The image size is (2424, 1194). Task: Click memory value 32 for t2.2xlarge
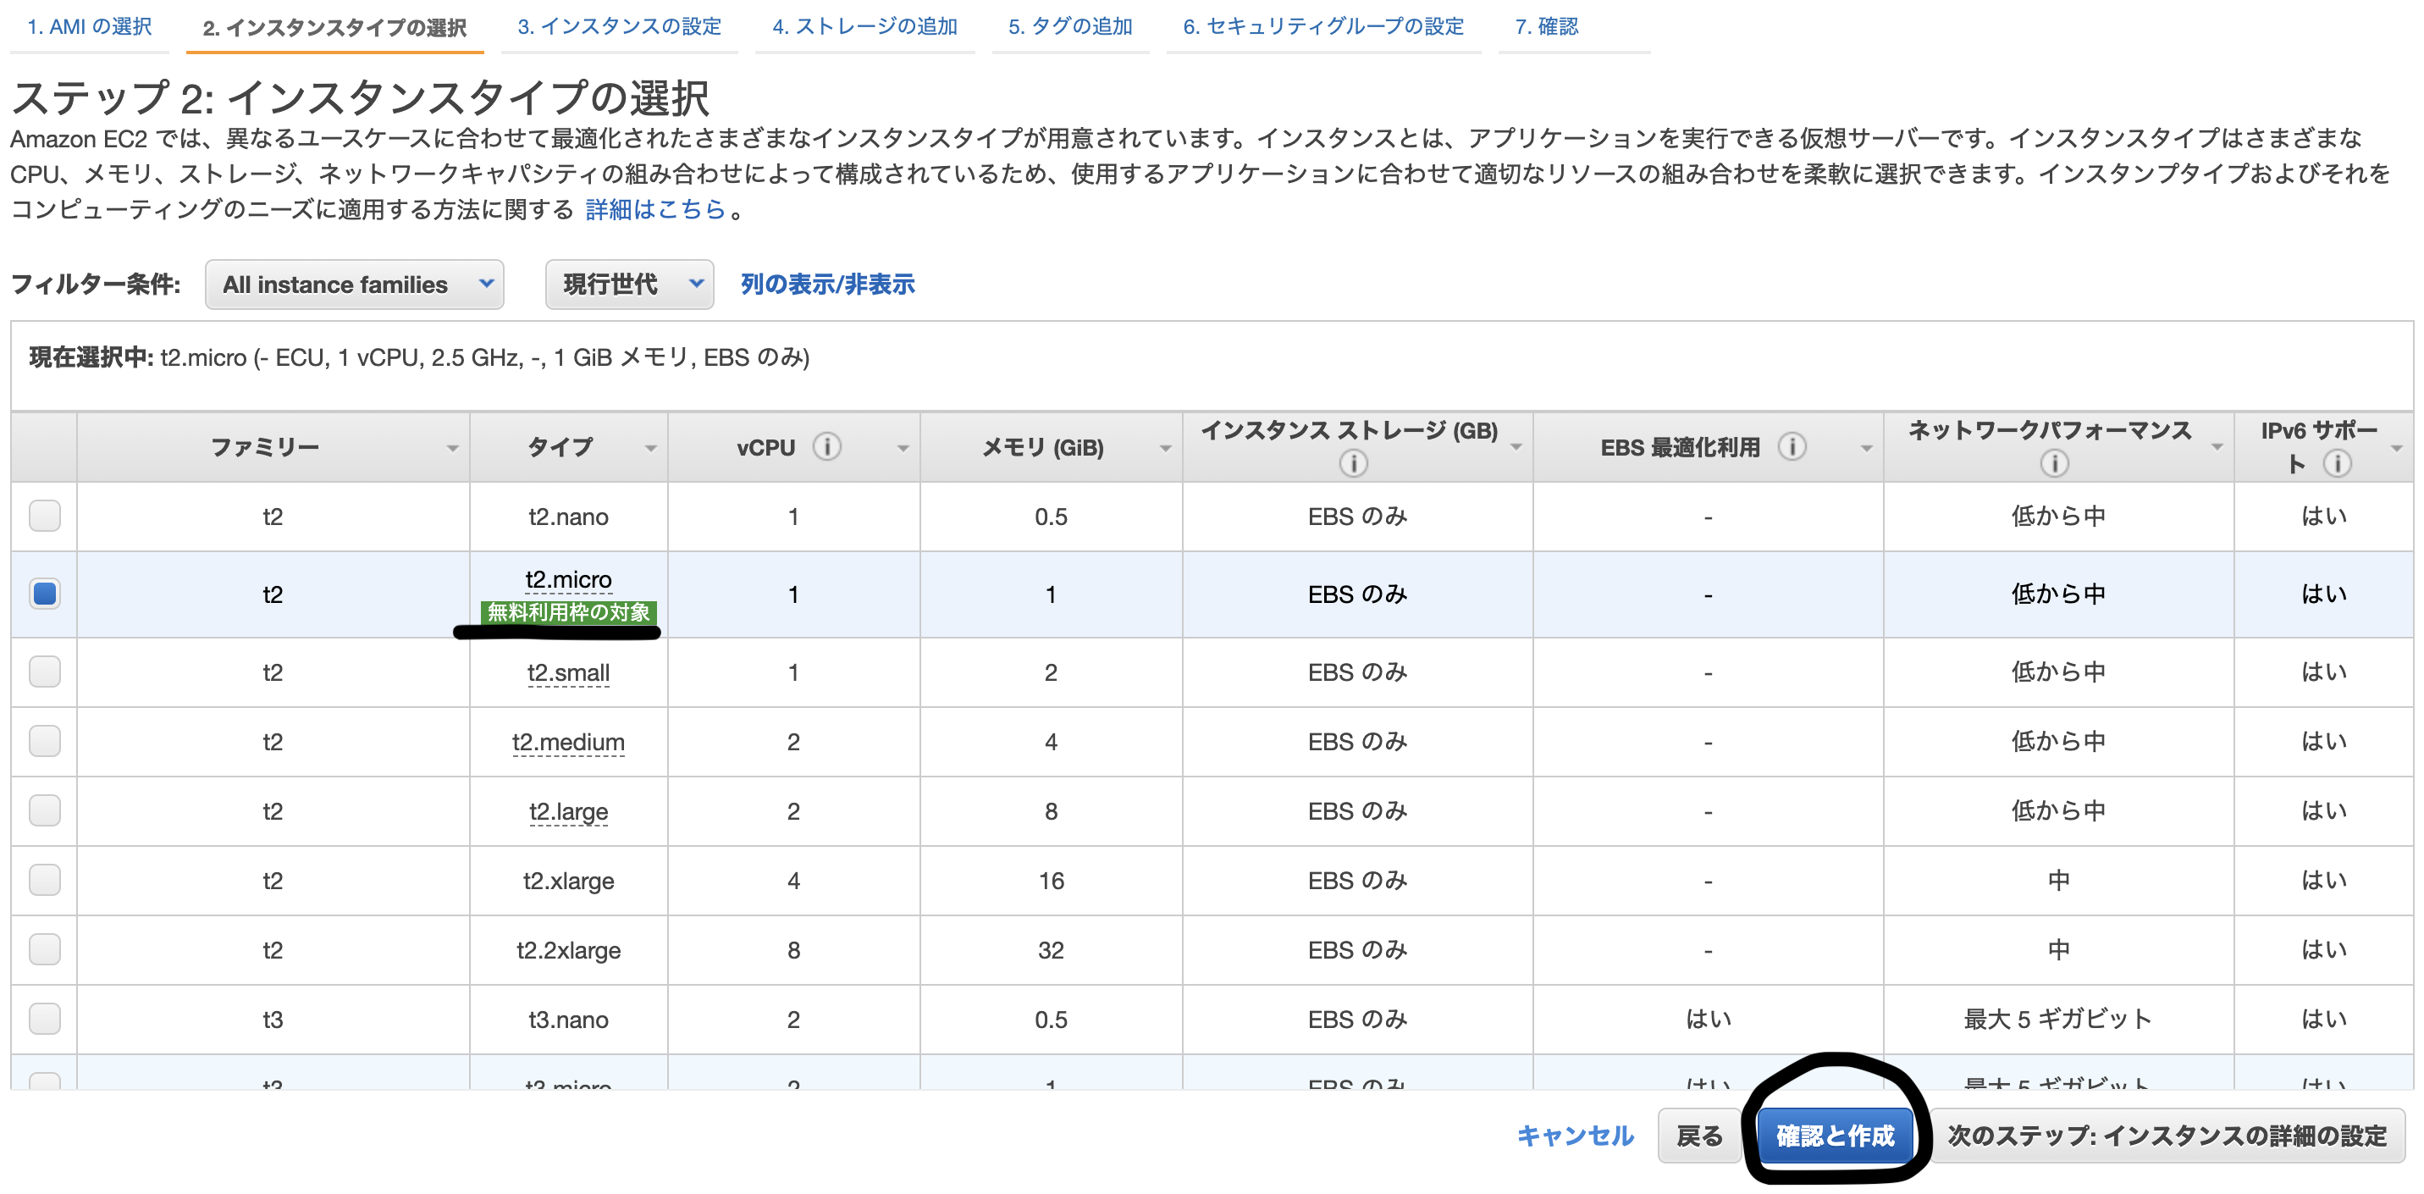(1051, 950)
